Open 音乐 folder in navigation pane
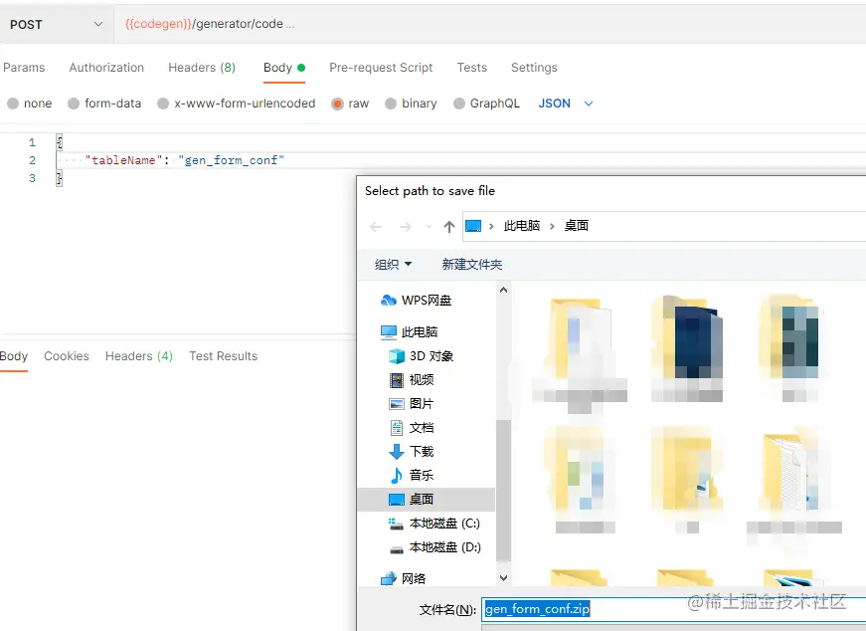Image resolution: width=866 pixels, height=631 pixels. tap(412, 476)
